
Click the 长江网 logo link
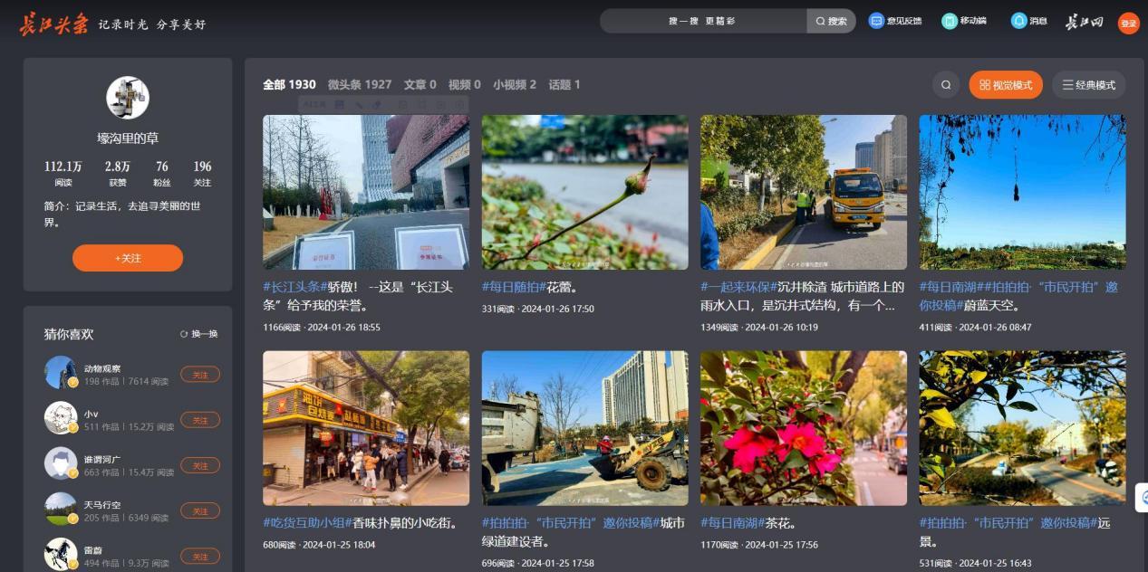1084,23
